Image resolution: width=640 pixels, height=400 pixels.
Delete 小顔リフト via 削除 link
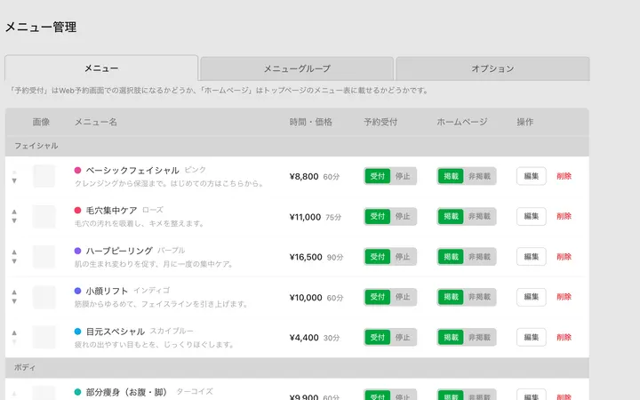tap(564, 297)
